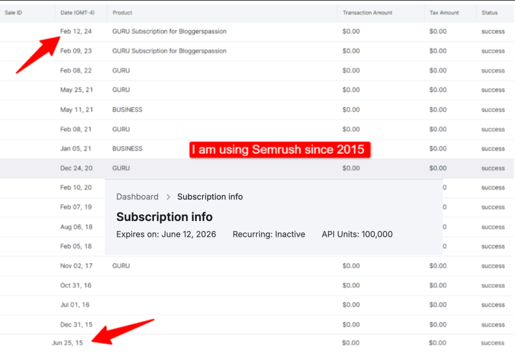This screenshot has height=357, width=515.
Task: Click the API Units: 100,000 value
Action: coord(357,235)
